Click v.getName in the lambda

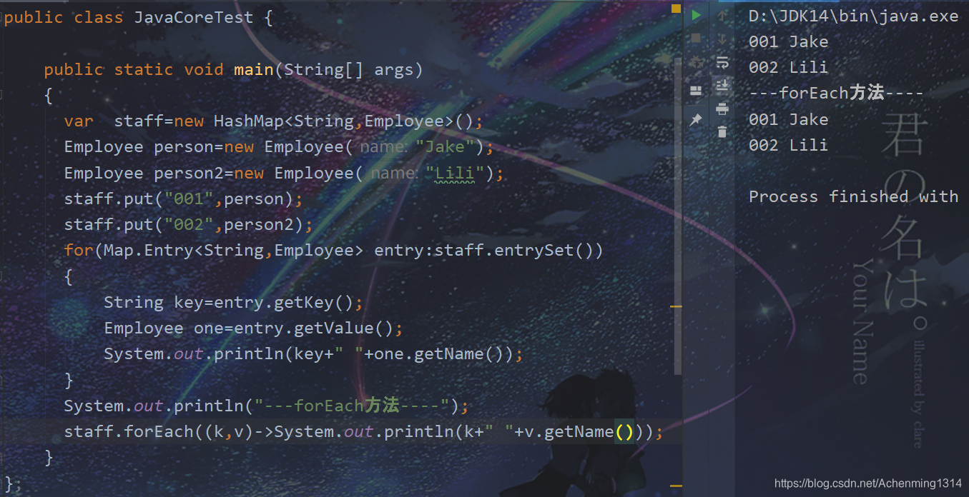[x=569, y=432]
